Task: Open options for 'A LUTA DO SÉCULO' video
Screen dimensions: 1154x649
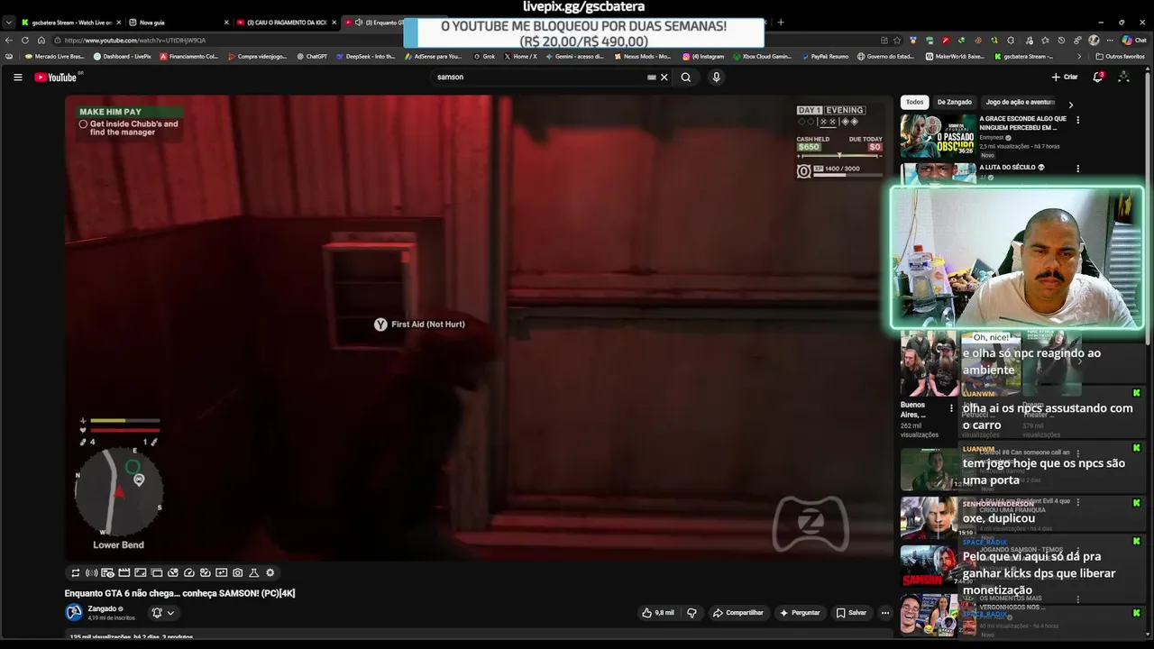Action: coord(1077,169)
